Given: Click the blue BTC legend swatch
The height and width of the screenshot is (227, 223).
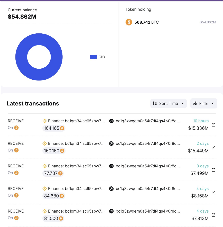Looking at the screenshot, I should click(93, 57).
